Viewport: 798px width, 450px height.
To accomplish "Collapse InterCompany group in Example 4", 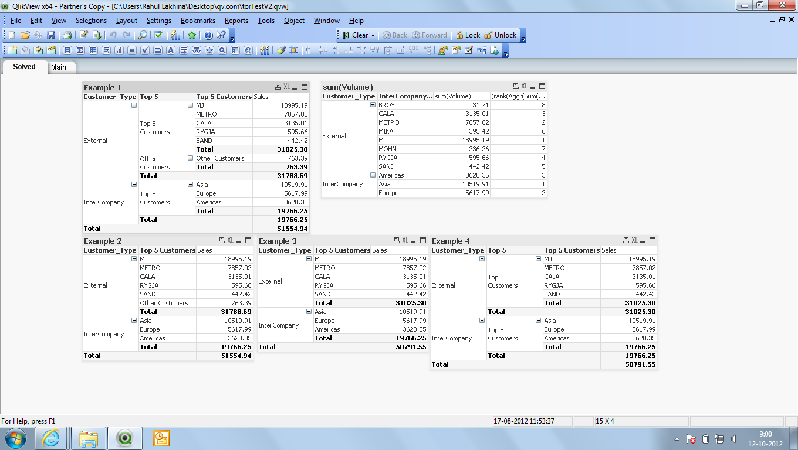I will click(482, 321).
